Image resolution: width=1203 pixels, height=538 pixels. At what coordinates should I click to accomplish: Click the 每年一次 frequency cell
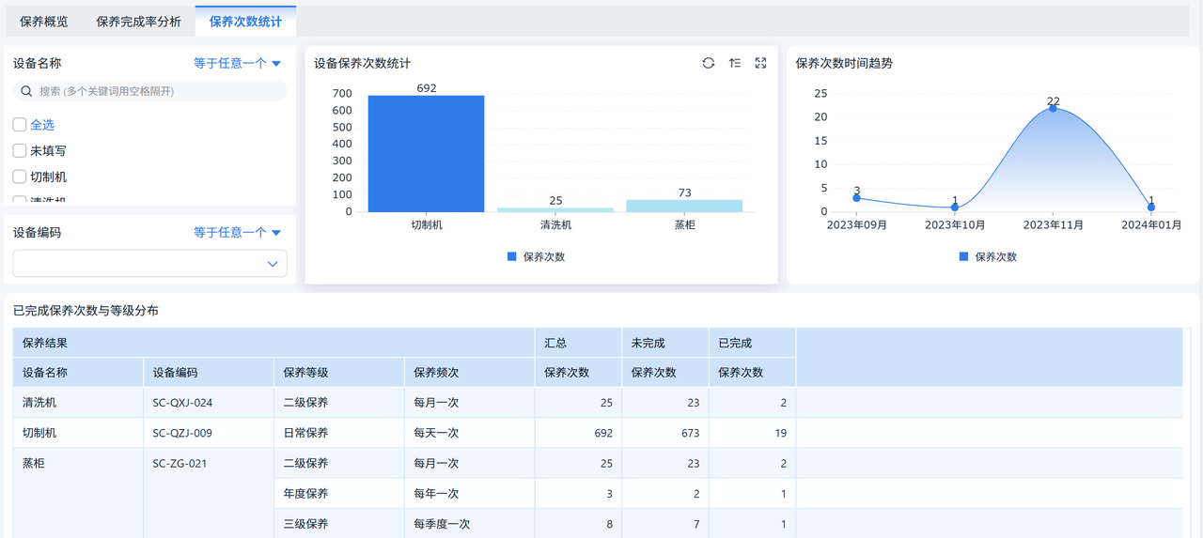click(470, 493)
